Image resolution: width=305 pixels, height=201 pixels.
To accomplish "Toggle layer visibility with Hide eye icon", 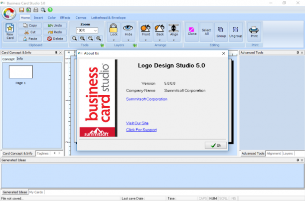I will click(x=128, y=28).
